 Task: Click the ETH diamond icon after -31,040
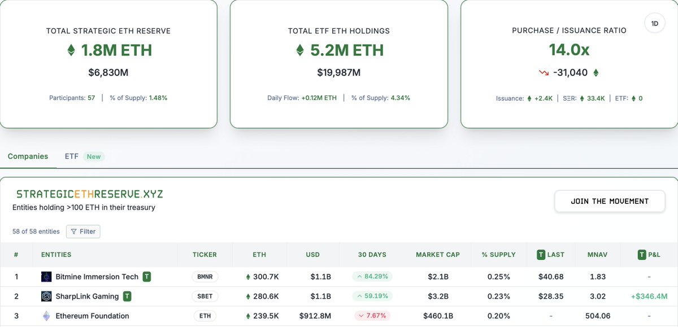pos(596,73)
